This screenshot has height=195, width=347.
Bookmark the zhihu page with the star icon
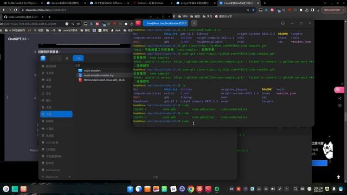click(x=253, y=10)
